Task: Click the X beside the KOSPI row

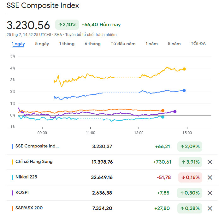Action: [x=210, y=193]
